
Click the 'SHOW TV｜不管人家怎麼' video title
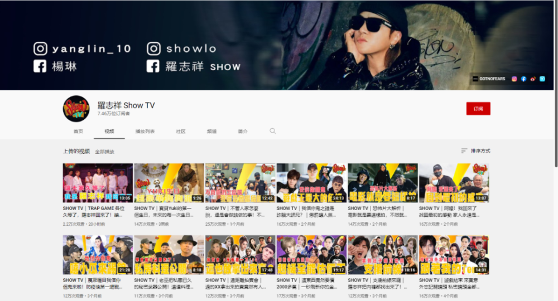click(x=235, y=212)
